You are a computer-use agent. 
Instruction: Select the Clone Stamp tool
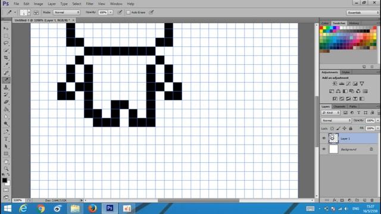(x=6, y=87)
